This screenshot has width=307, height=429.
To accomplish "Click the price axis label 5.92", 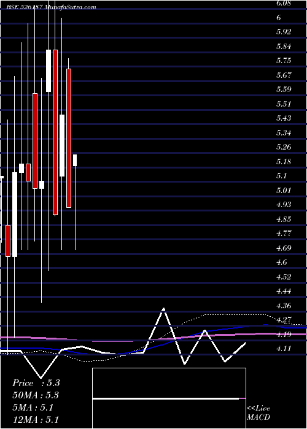I will [x=284, y=32].
